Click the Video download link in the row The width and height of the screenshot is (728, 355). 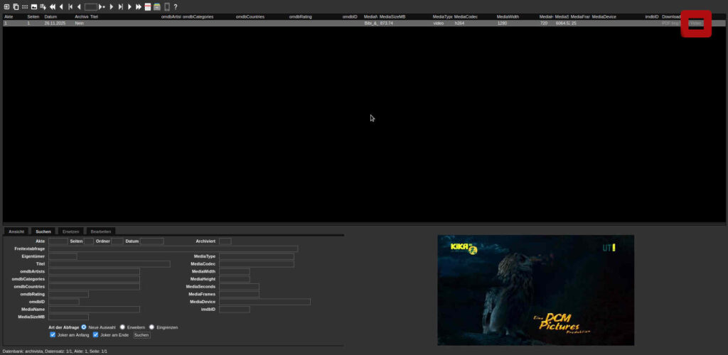(x=695, y=23)
